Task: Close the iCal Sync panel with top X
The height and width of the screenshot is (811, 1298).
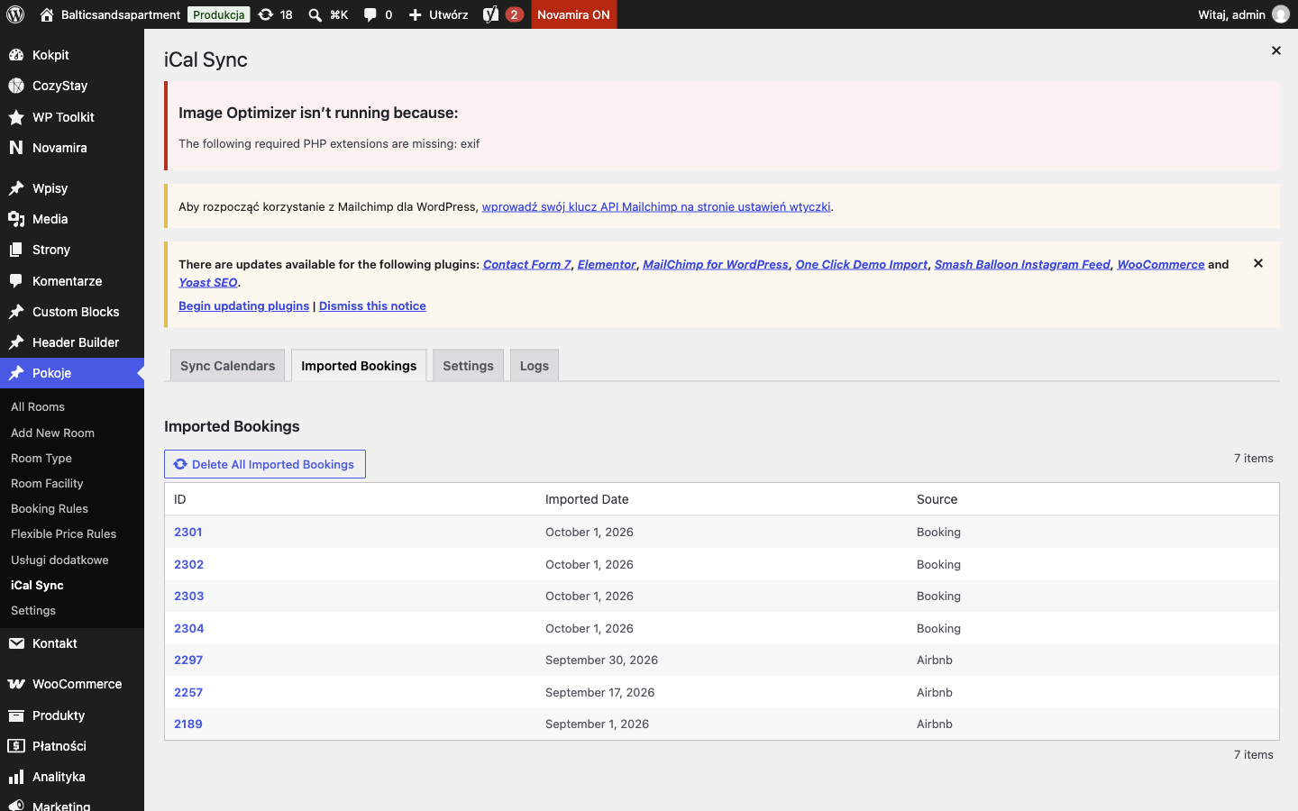Action: tap(1276, 50)
